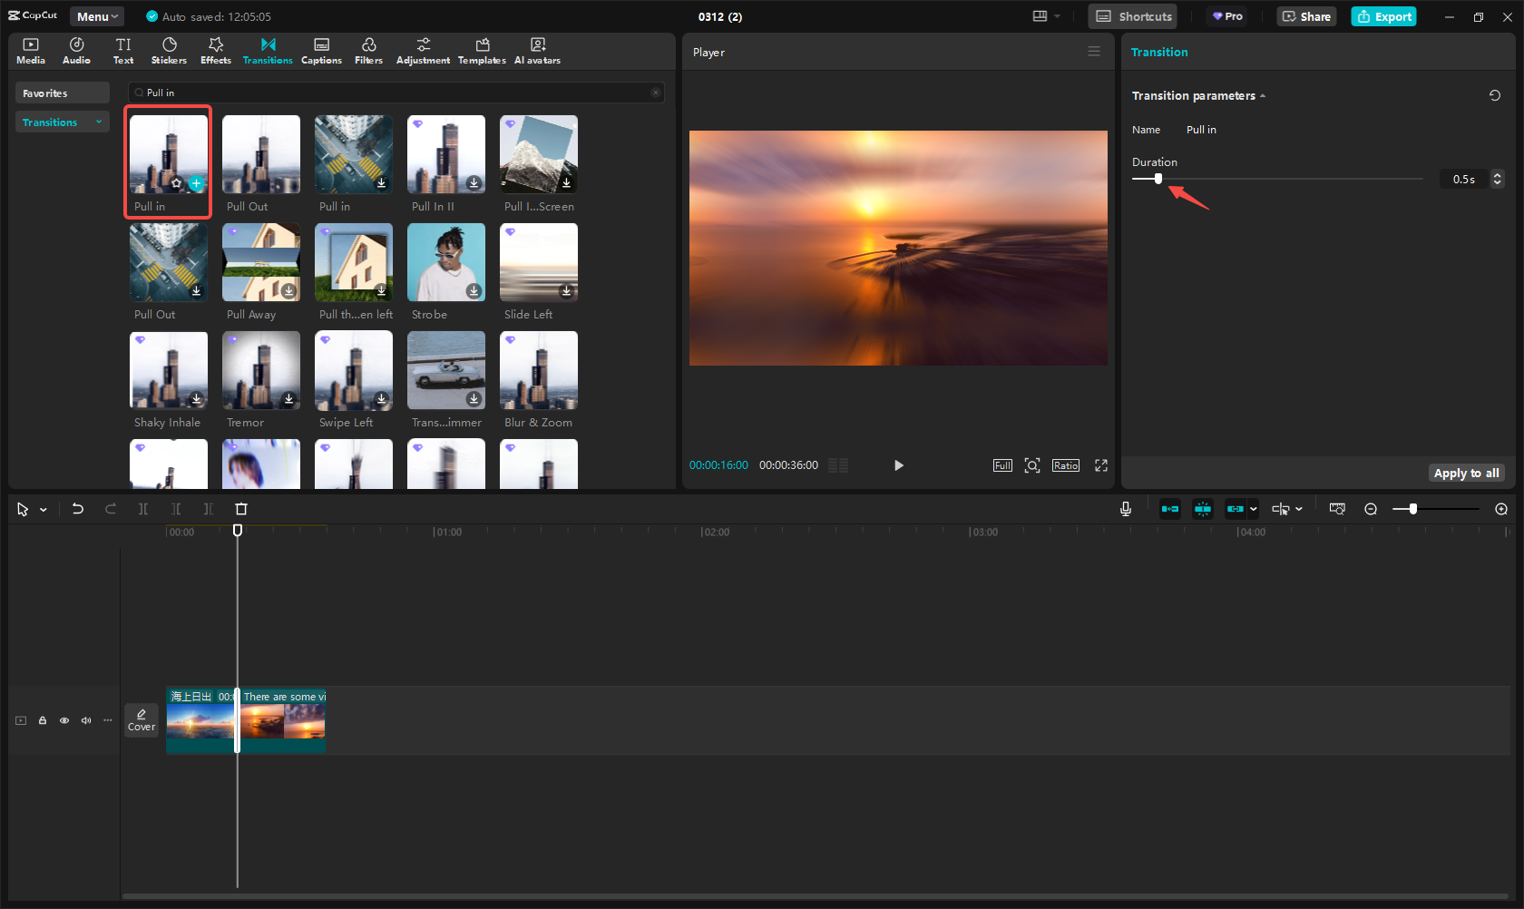1524x909 pixels.
Task: Click the transition Duration slider handle
Action: click(1158, 179)
